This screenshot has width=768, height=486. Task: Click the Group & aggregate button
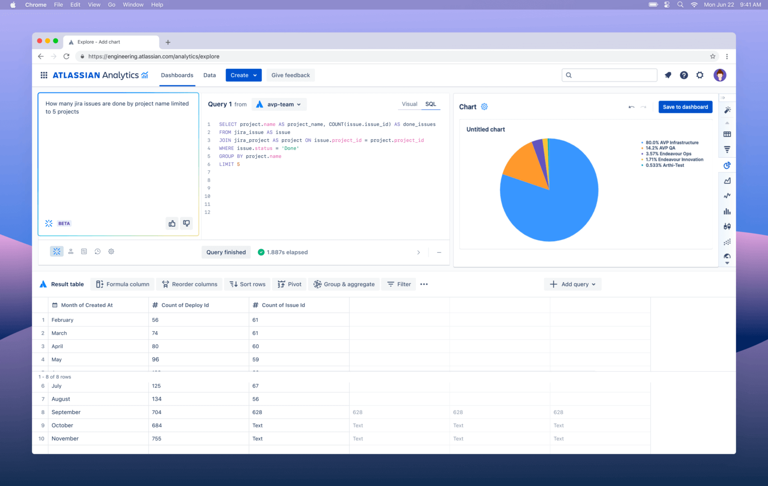pos(344,284)
